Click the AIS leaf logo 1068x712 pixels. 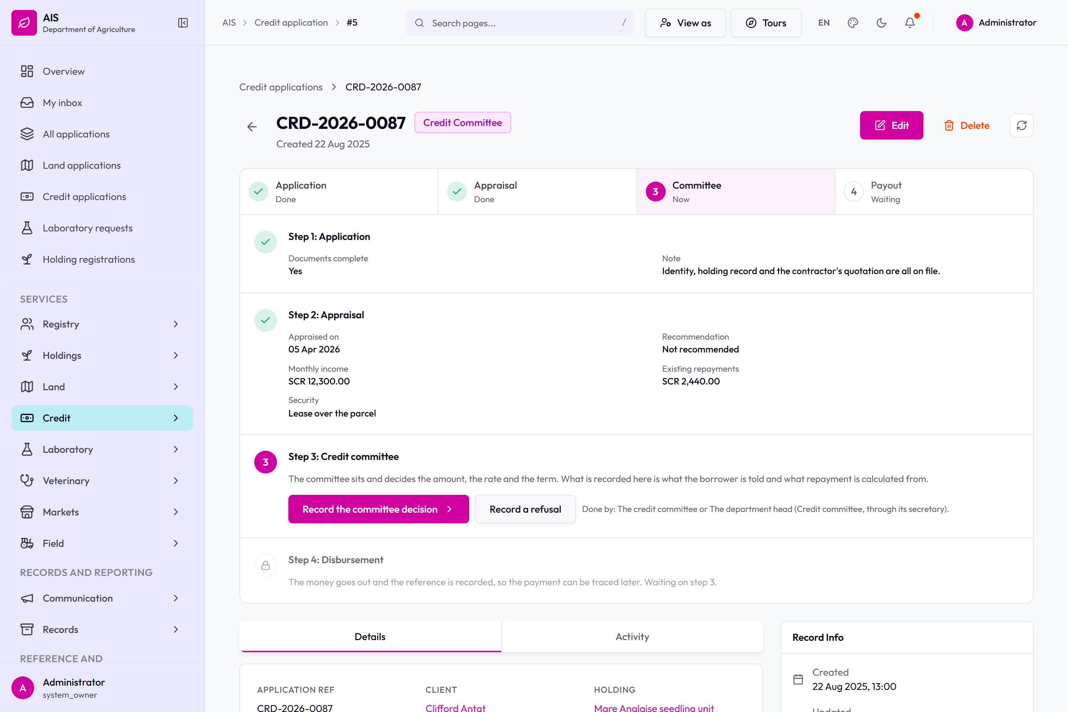coord(24,23)
